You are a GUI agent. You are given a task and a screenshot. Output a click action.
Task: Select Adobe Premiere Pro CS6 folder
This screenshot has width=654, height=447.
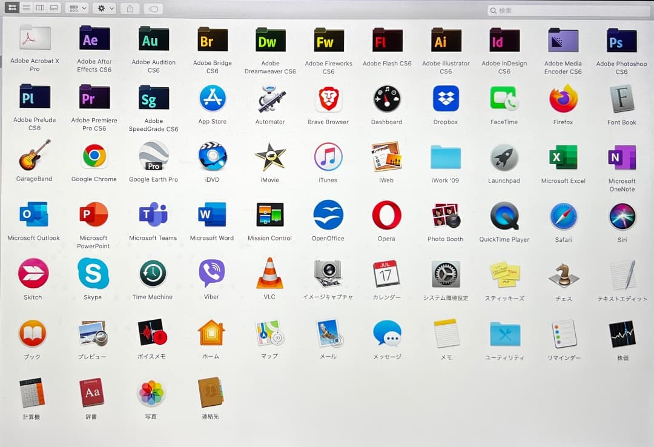pyautogui.click(x=94, y=98)
